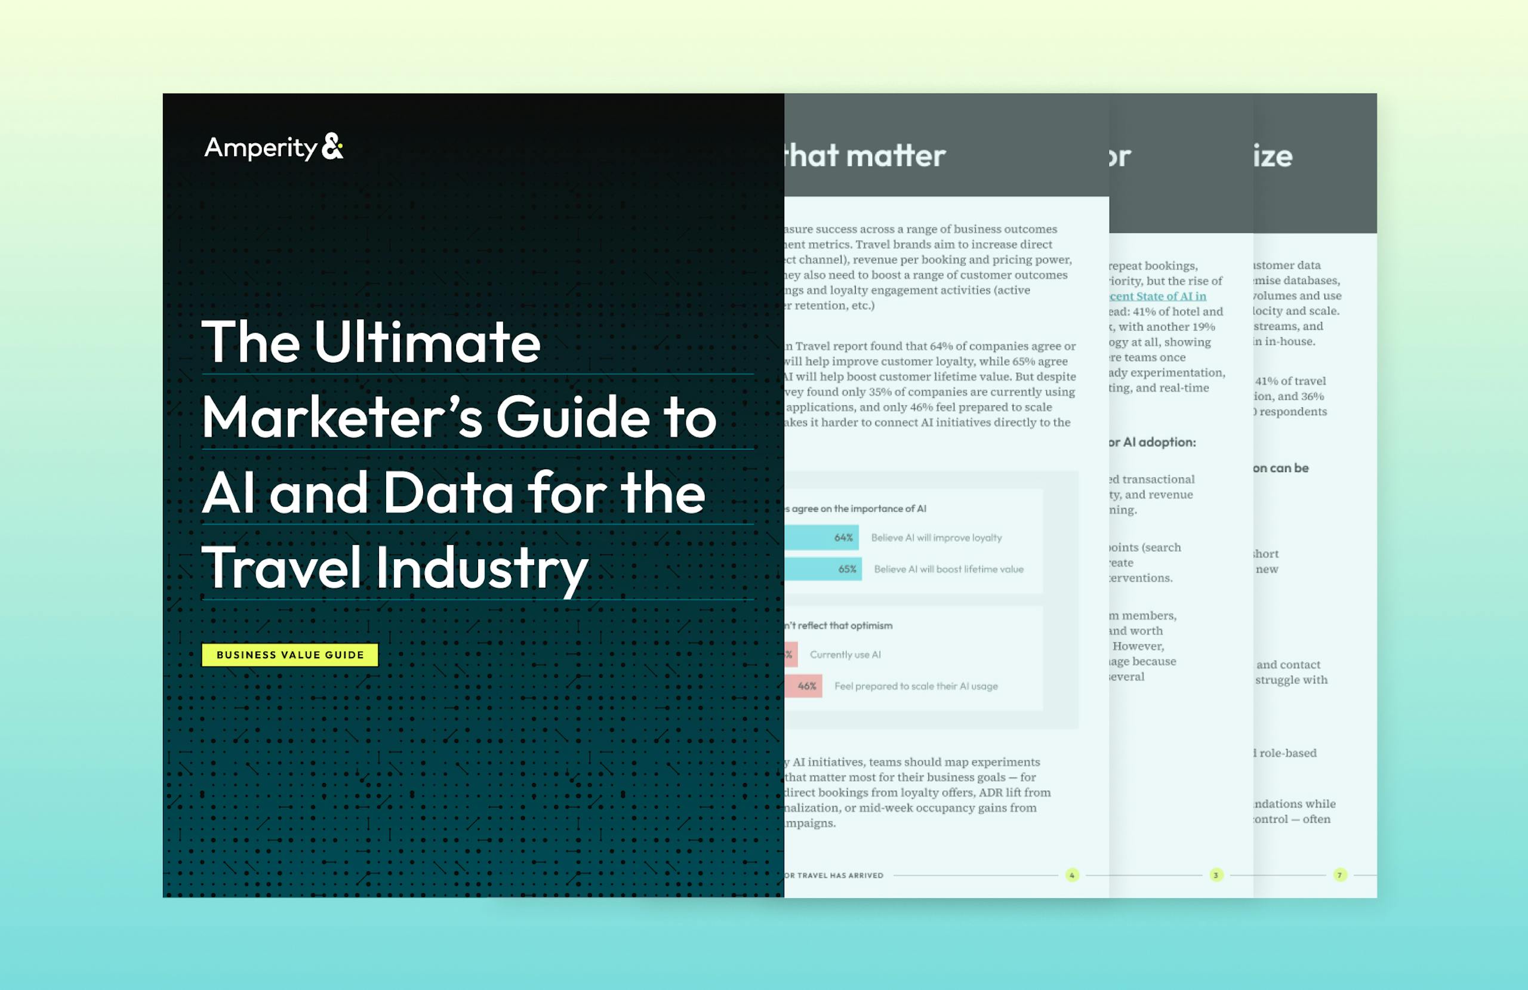Click the 'Currently use AI' chart label

tap(845, 655)
